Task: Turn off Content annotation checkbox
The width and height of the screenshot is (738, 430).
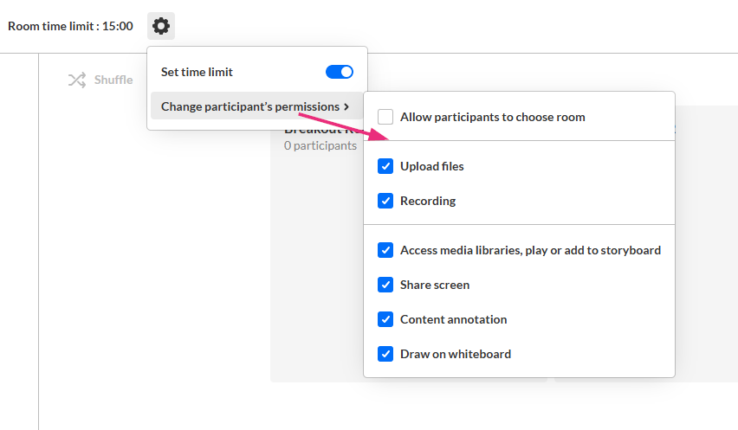Action: tap(385, 319)
